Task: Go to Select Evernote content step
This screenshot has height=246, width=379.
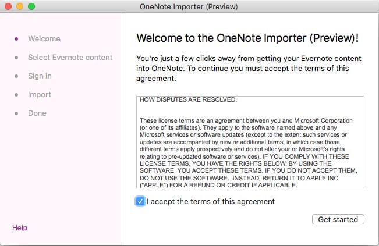Action: coord(70,57)
